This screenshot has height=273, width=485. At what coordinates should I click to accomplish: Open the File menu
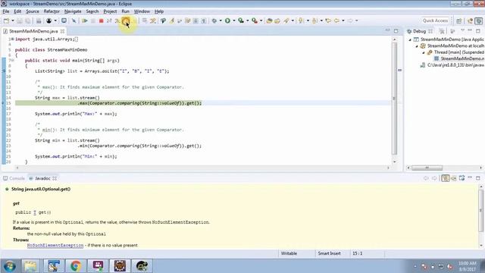(x=6, y=11)
